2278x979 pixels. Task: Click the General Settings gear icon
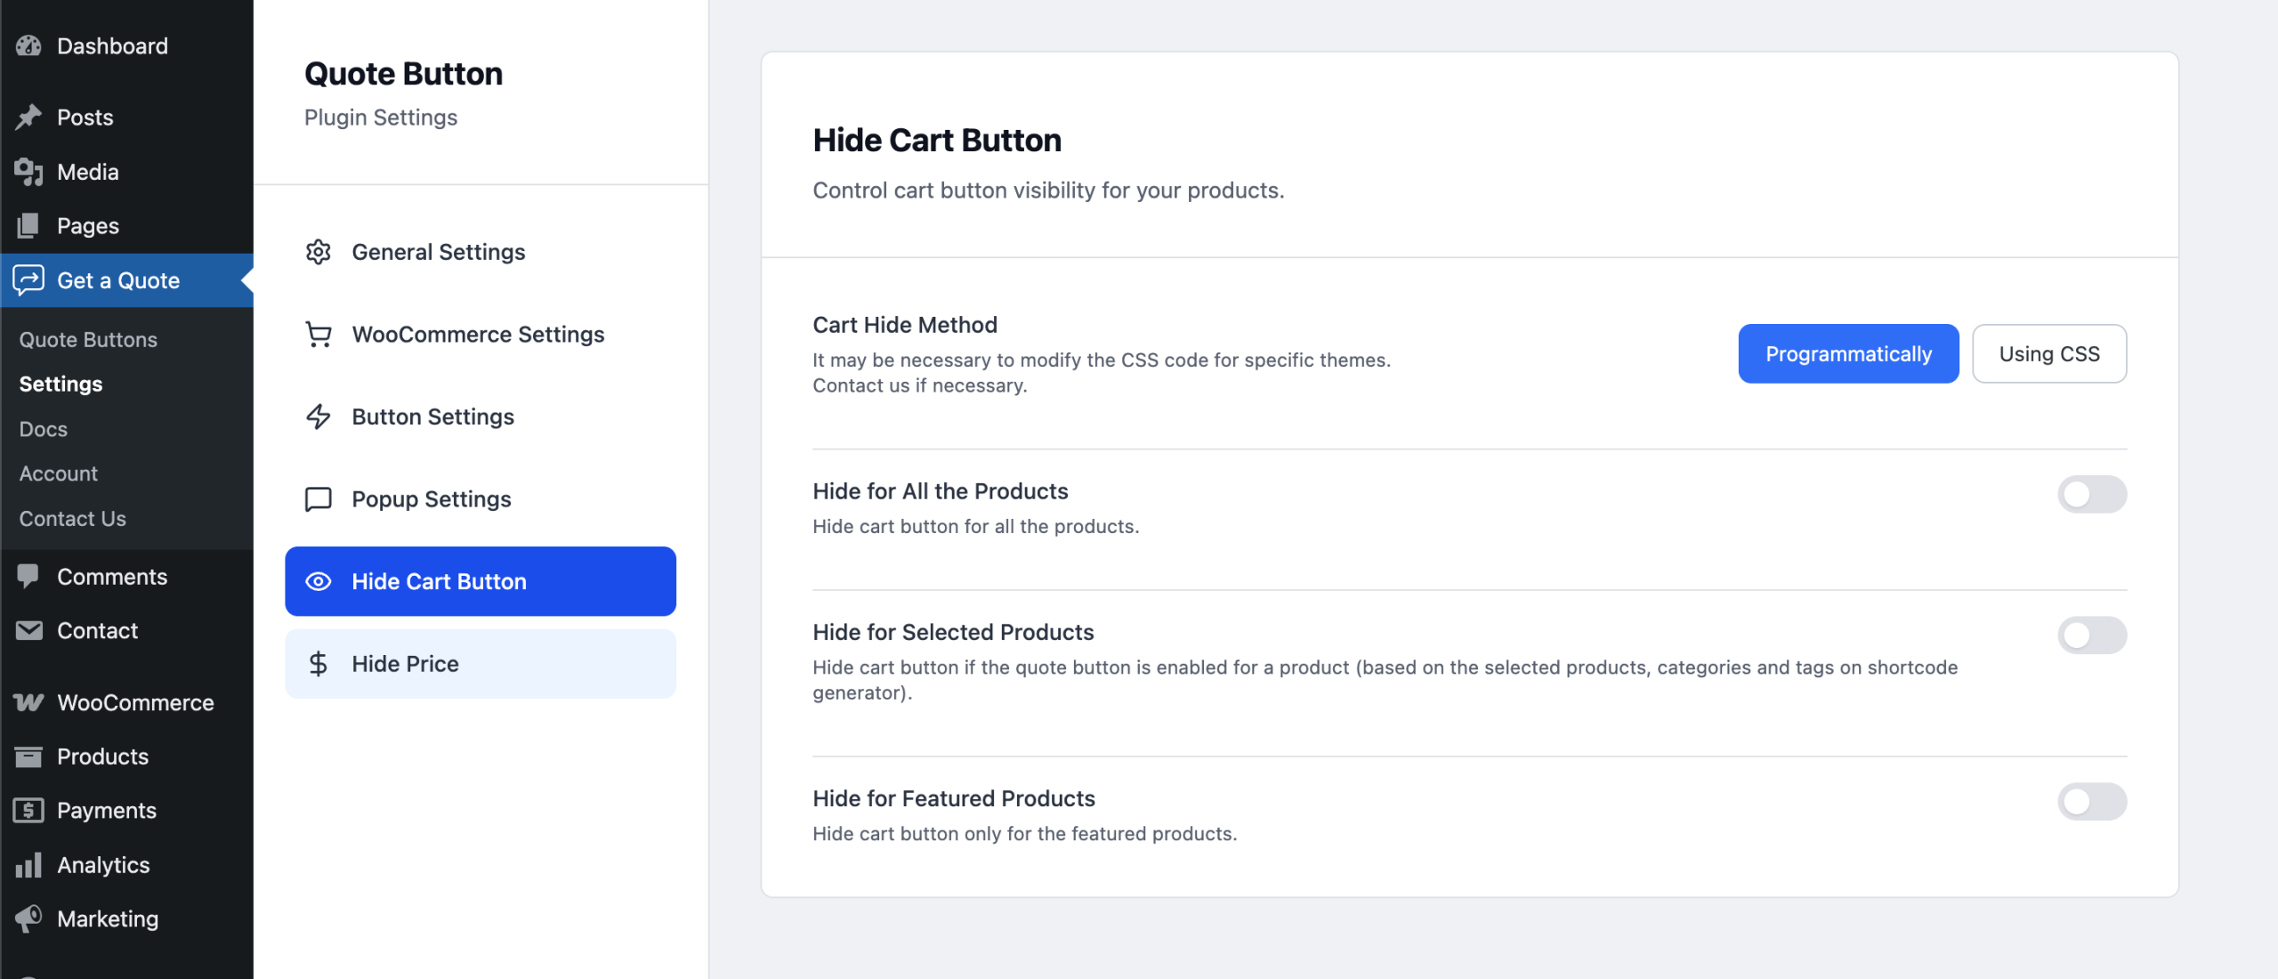(x=318, y=252)
